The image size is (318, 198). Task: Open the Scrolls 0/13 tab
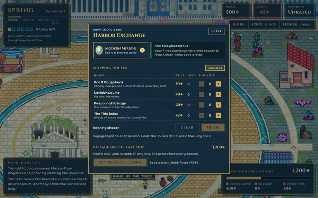tap(264, 24)
